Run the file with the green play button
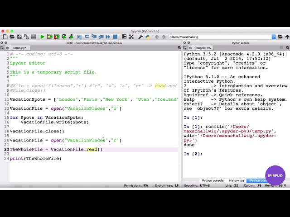The image size is (290, 217). coord(42,37)
